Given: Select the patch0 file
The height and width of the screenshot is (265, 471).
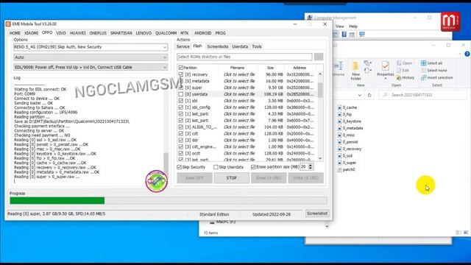Looking at the screenshot, I should [346, 169].
